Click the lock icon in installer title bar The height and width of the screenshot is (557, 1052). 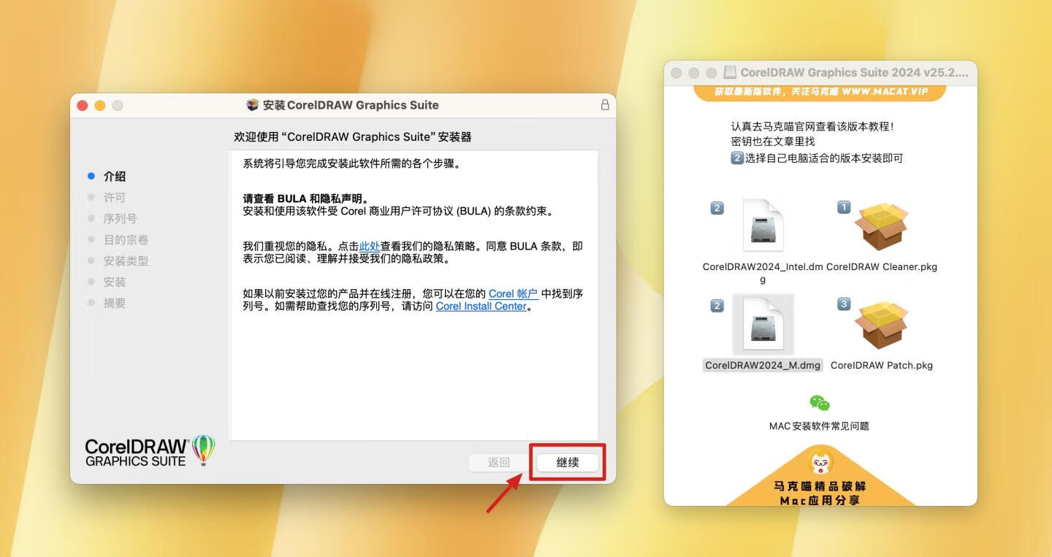605,104
